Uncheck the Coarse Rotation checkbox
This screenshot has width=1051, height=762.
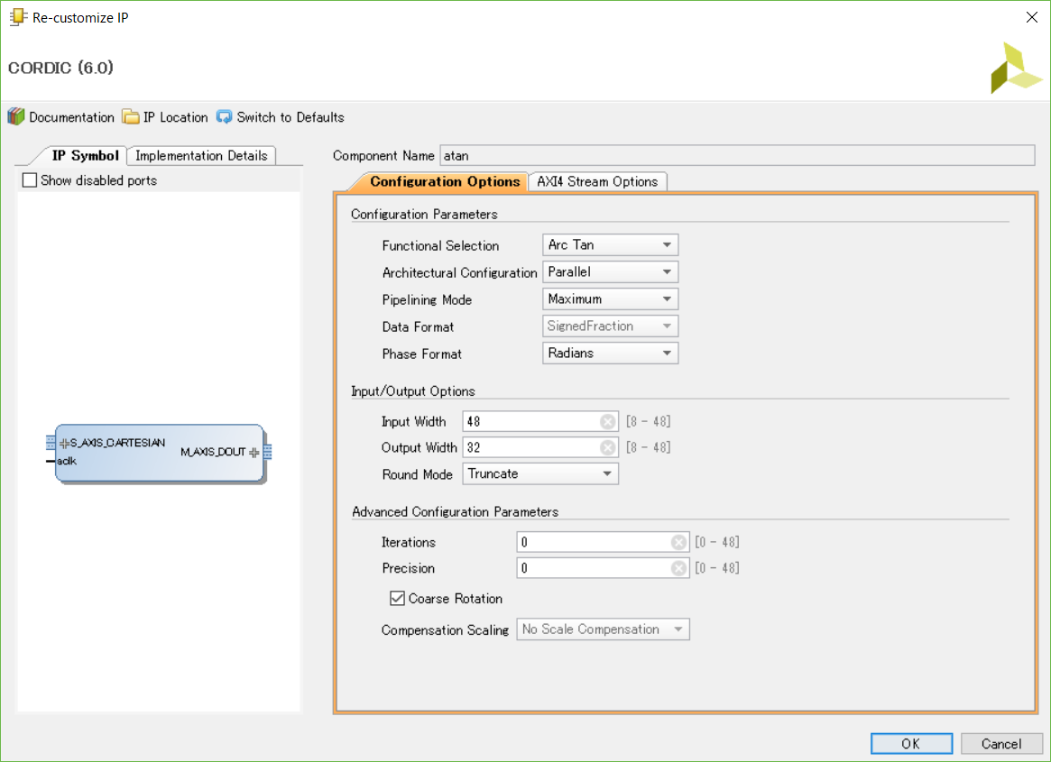398,599
